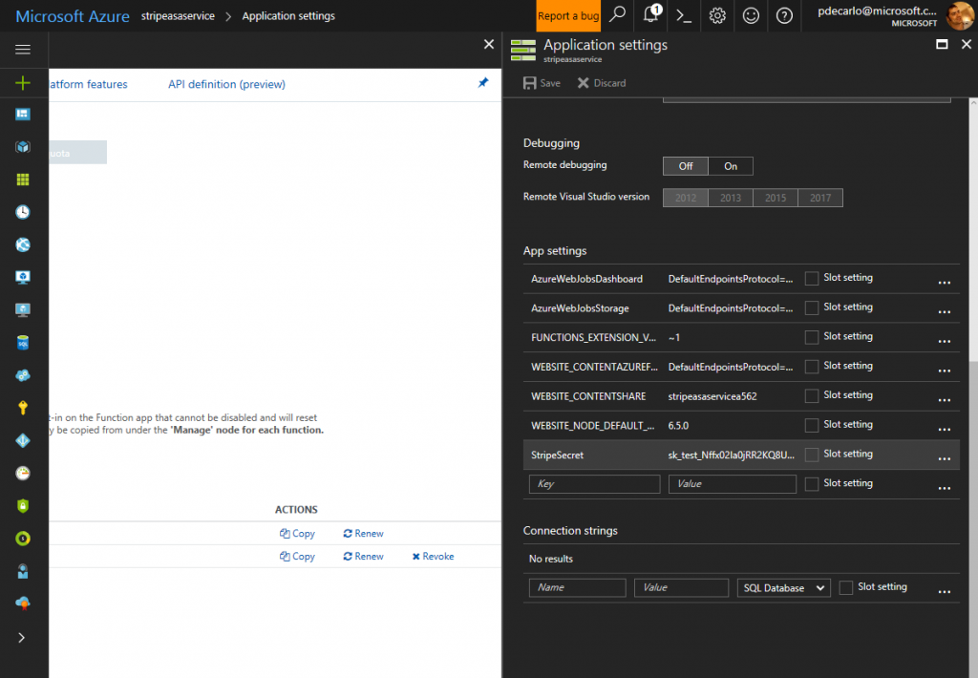Viewport: 978px width, 678px height.
Task: Close the left function app blade
Action: 489,44
